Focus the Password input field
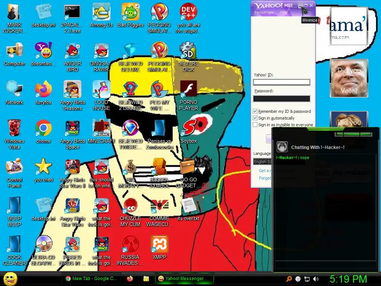This screenshot has height=286, width=381. point(282,98)
